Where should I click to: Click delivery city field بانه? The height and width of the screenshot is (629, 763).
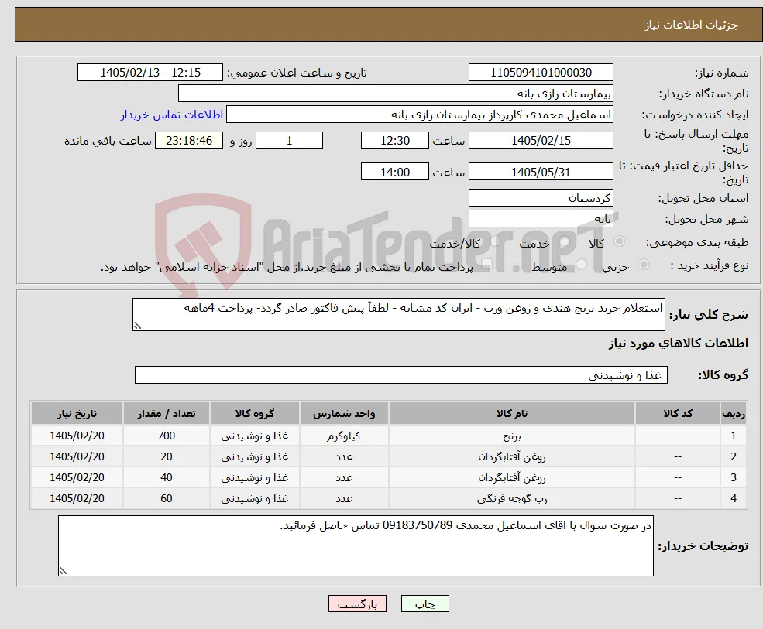(541, 219)
